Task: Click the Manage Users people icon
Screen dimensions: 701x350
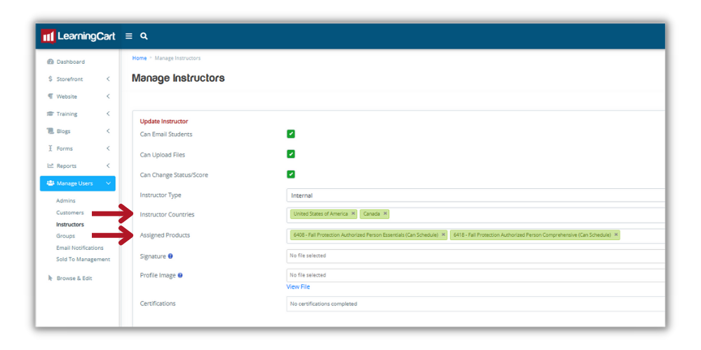Action: 50,183
